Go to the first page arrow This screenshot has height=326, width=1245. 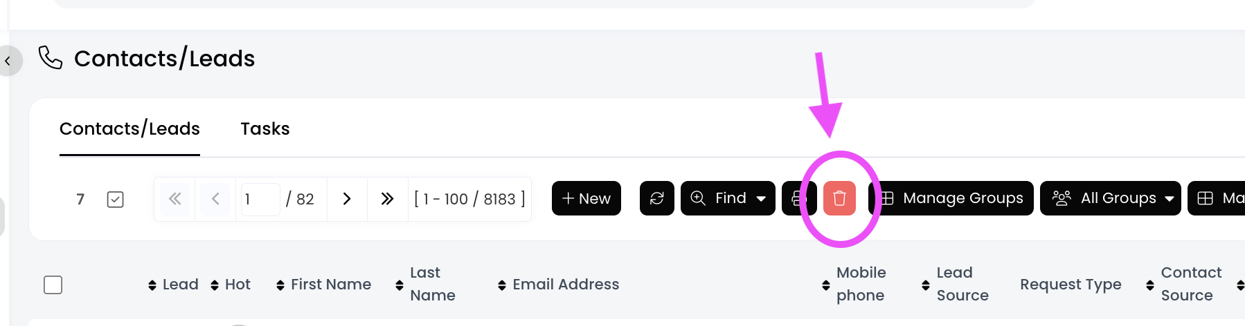[175, 199]
